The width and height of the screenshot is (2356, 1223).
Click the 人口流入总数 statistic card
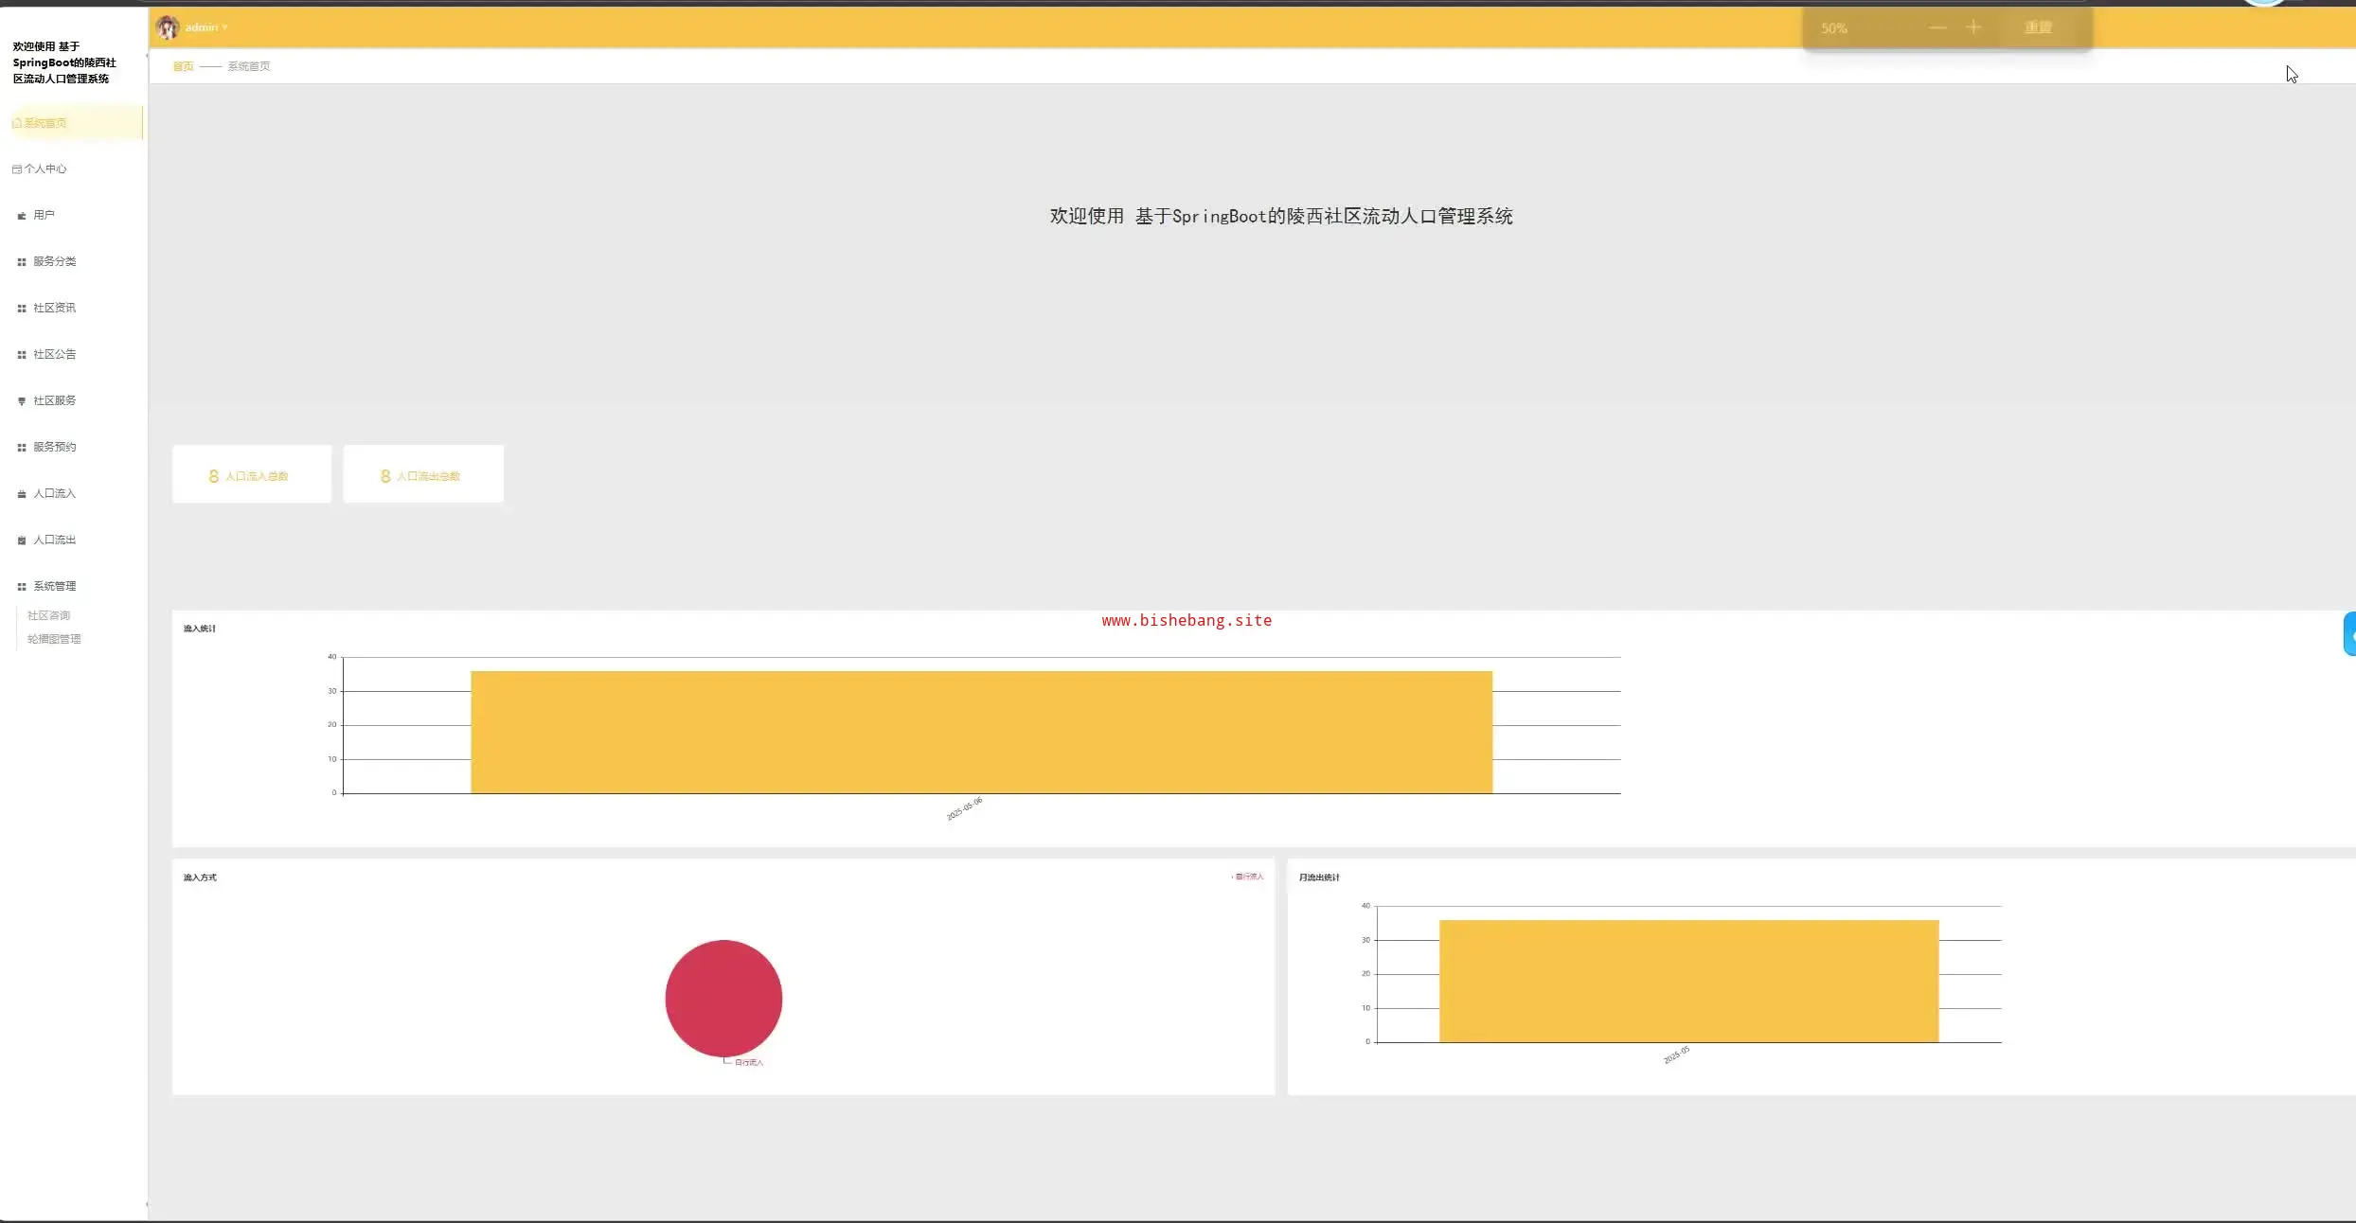252,475
